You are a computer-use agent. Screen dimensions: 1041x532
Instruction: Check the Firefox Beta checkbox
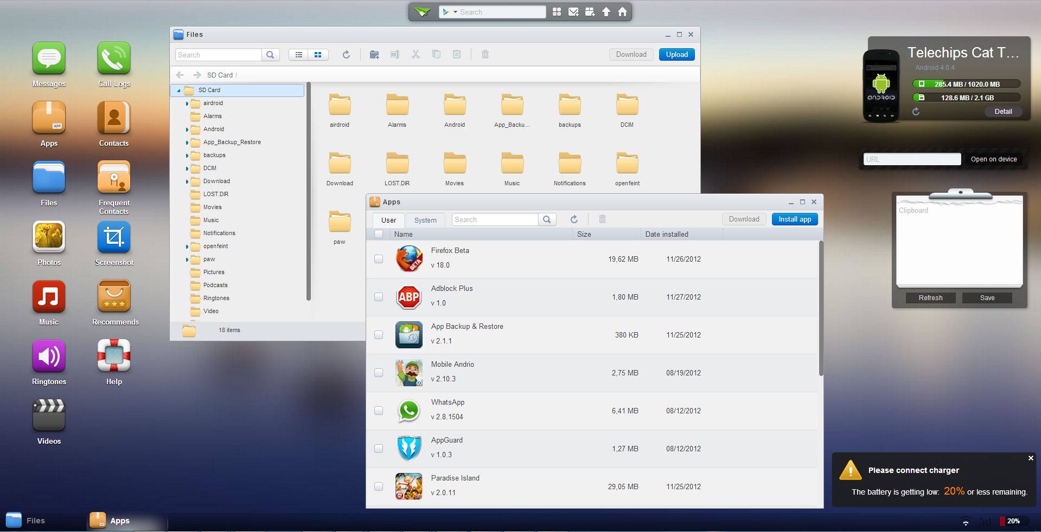click(379, 259)
